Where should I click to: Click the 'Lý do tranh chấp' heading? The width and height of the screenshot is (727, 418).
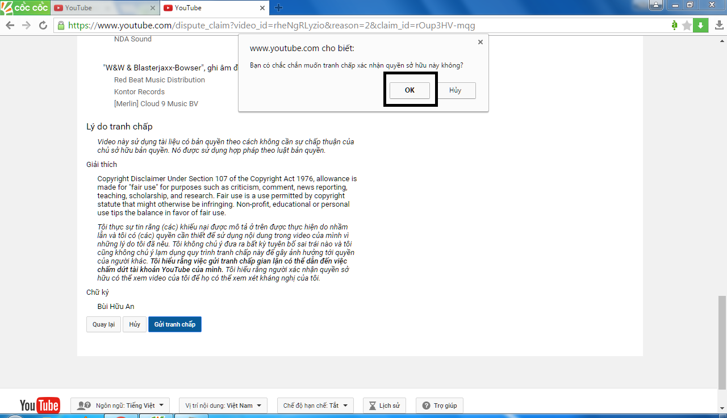pos(119,127)
